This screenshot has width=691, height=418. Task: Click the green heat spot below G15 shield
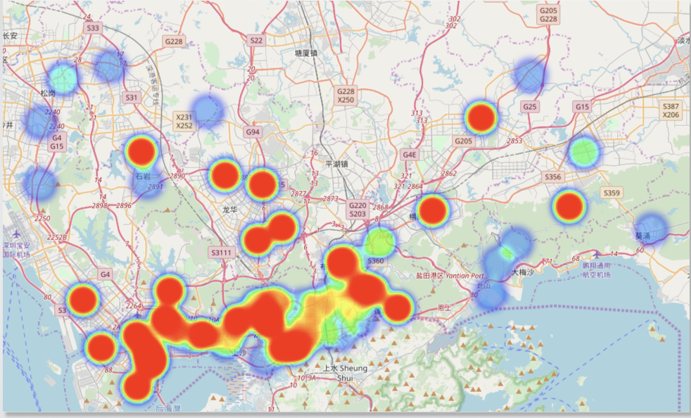click(x=583, y=152)
